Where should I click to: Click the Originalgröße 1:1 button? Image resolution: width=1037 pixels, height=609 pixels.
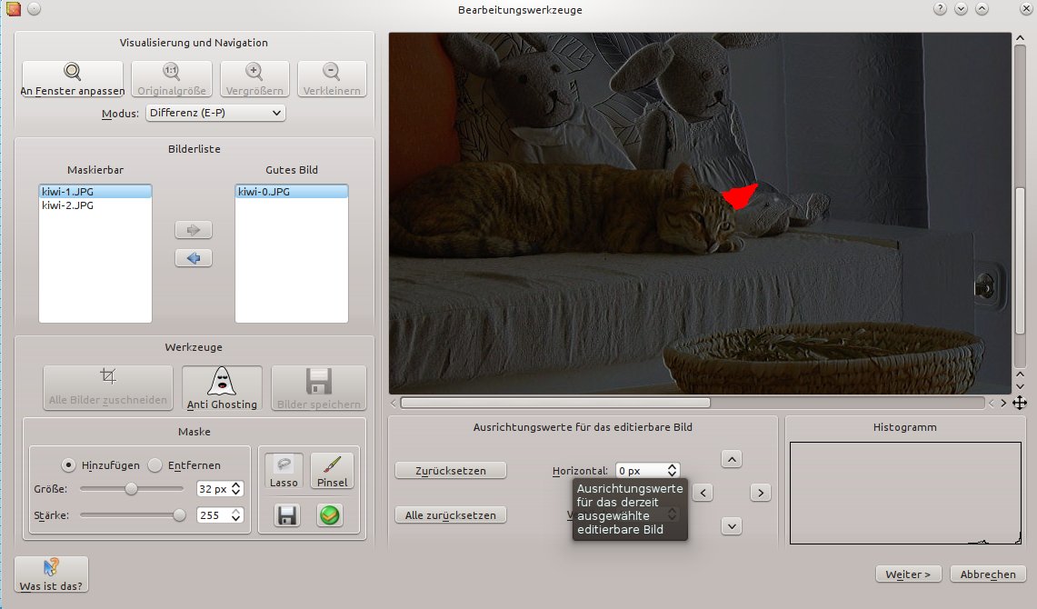click(172, 79)
